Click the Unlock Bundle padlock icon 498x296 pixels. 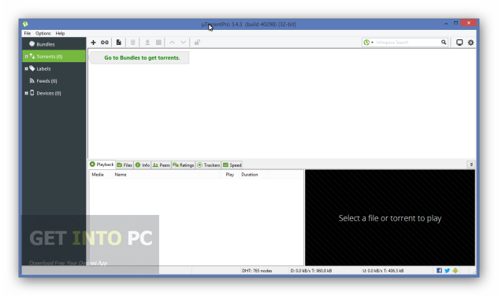pos(197,43)
